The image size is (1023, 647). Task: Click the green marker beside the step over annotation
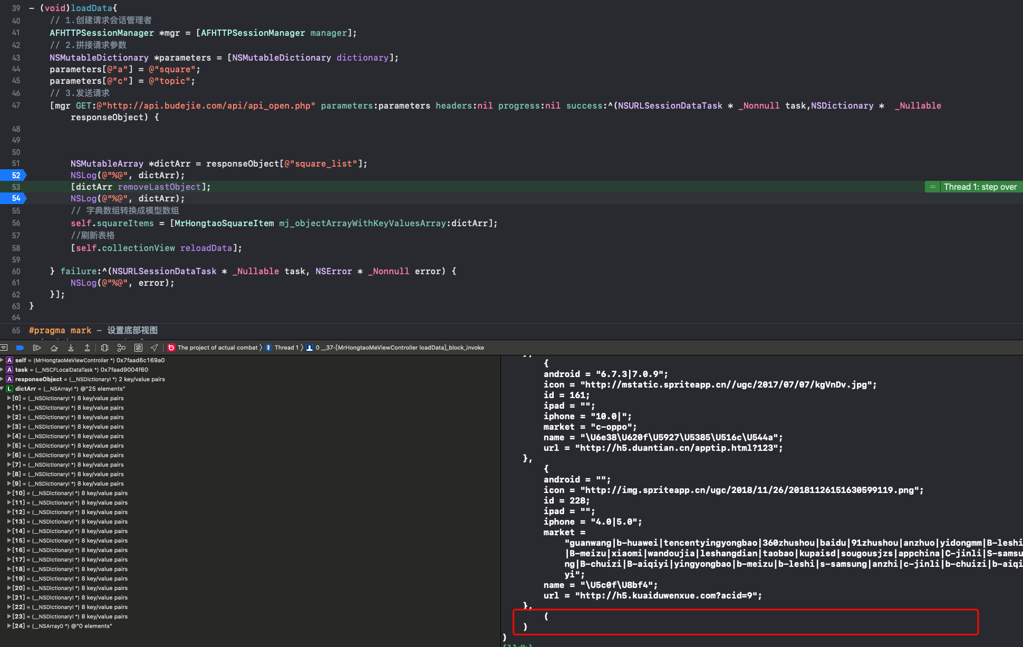click(932, 187)
